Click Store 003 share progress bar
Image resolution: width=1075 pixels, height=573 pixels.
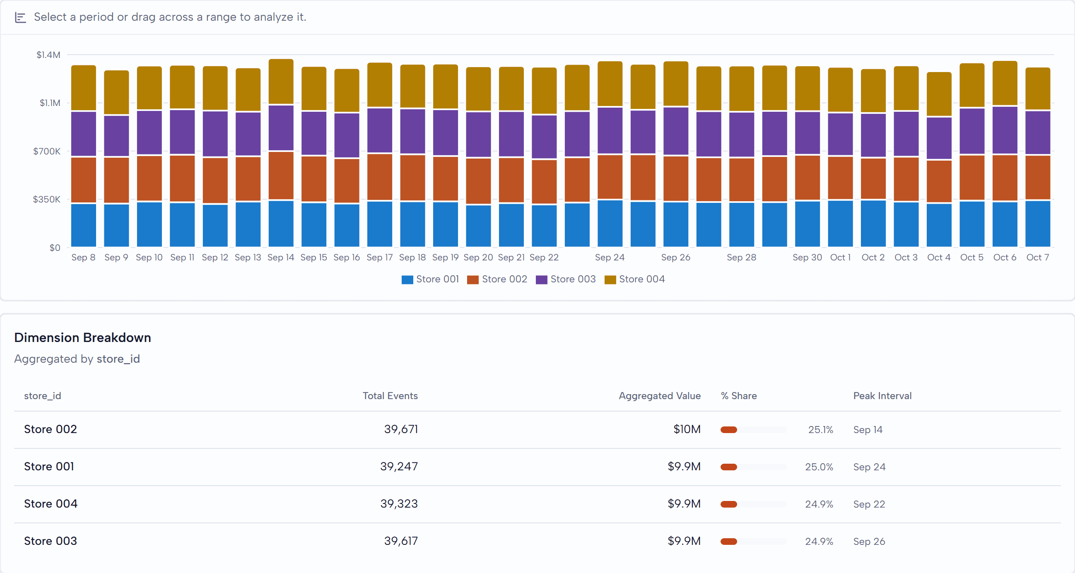click(753, 542)
